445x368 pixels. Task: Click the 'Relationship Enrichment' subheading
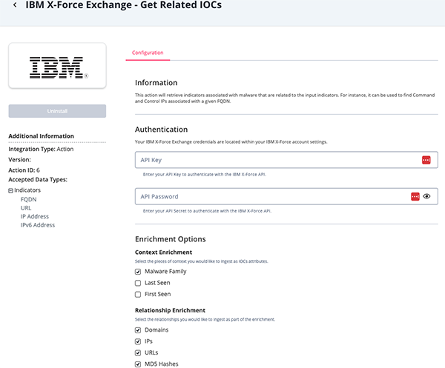(170, 310)
